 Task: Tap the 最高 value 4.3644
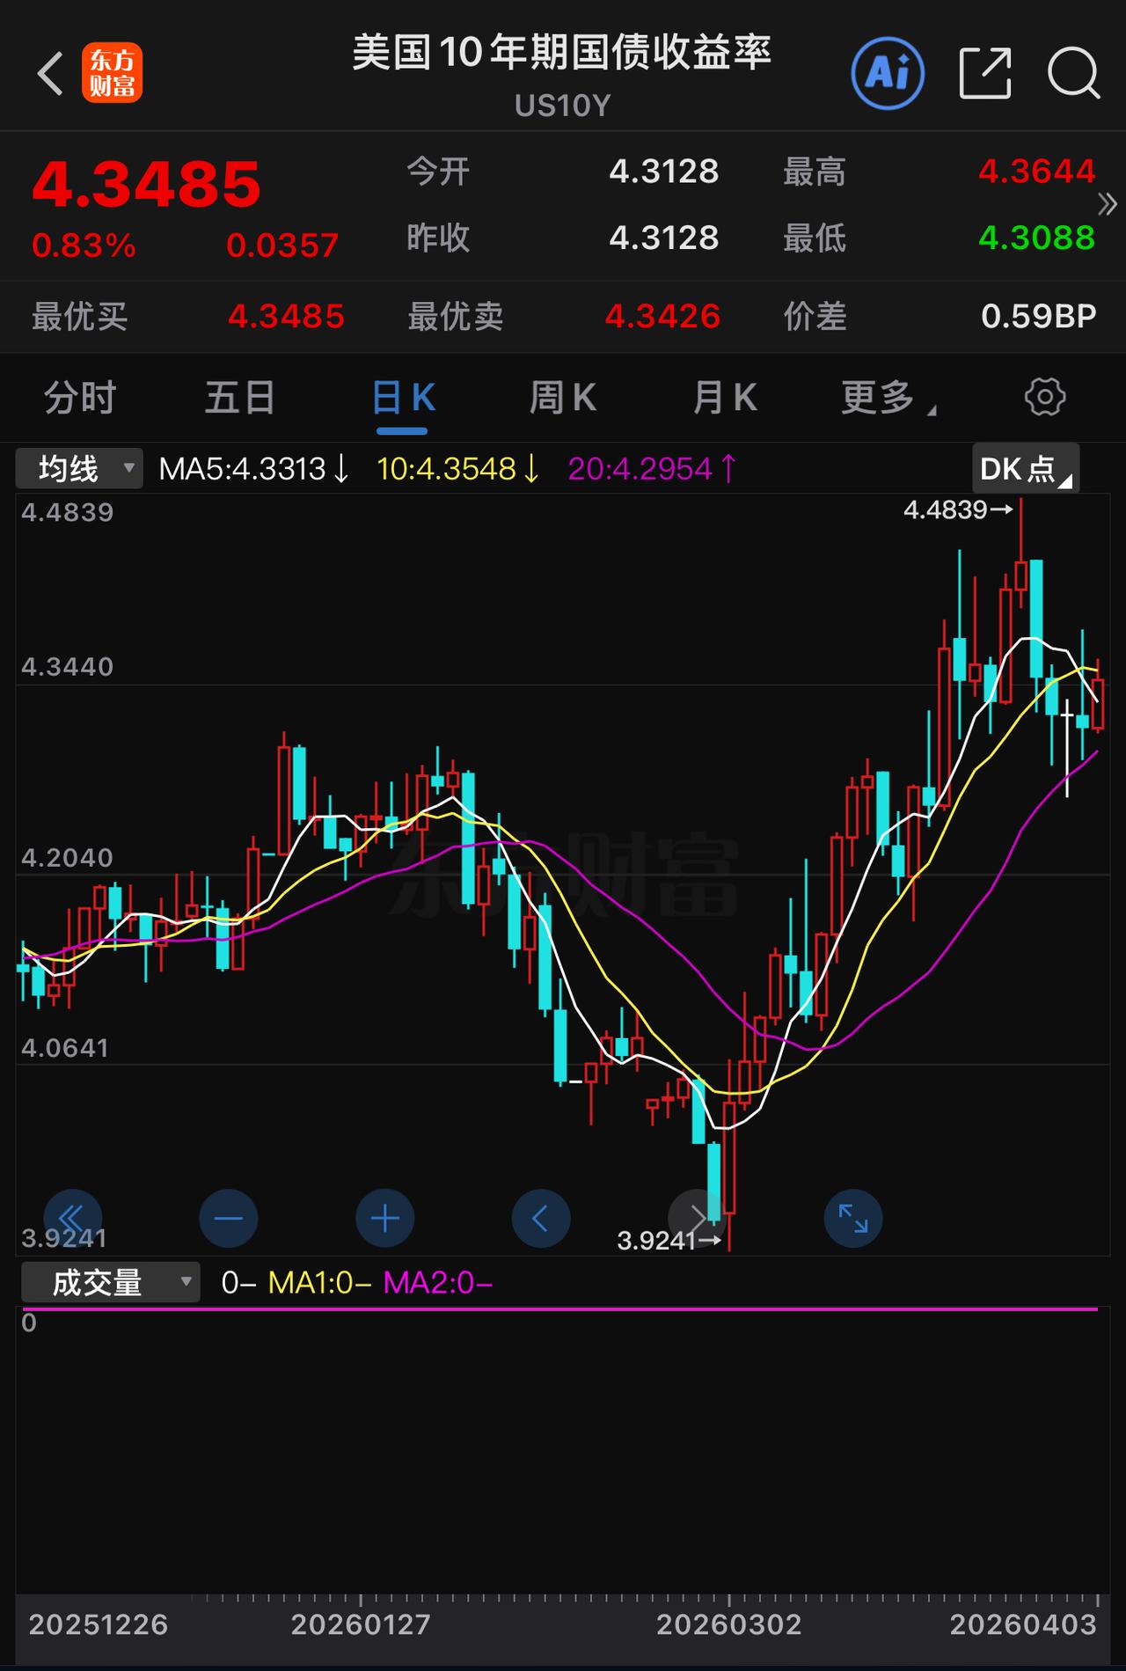(1036, 171)
